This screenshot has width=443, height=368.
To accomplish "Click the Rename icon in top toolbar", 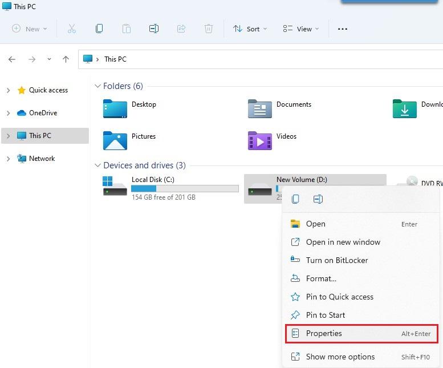I will pyautogui.click(x=153, y=29).
